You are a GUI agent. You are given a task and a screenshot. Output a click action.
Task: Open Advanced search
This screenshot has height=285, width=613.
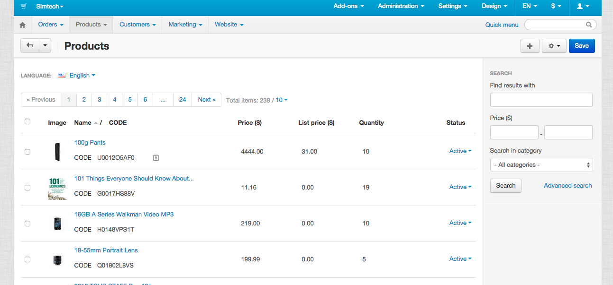(567, 185)
